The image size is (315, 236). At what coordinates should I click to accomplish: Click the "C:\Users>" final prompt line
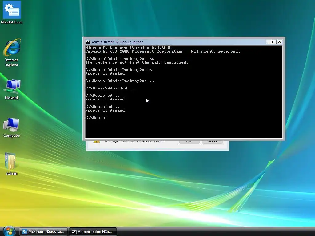96,118
